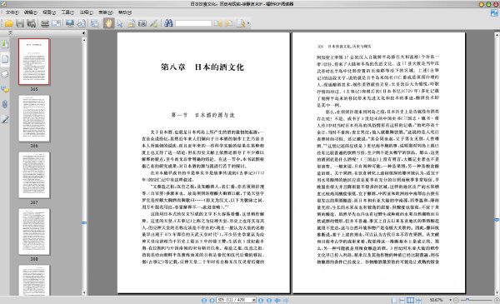Click the page layout toolbar icon
The image size is (500, 304).
(x=95, y=23)
